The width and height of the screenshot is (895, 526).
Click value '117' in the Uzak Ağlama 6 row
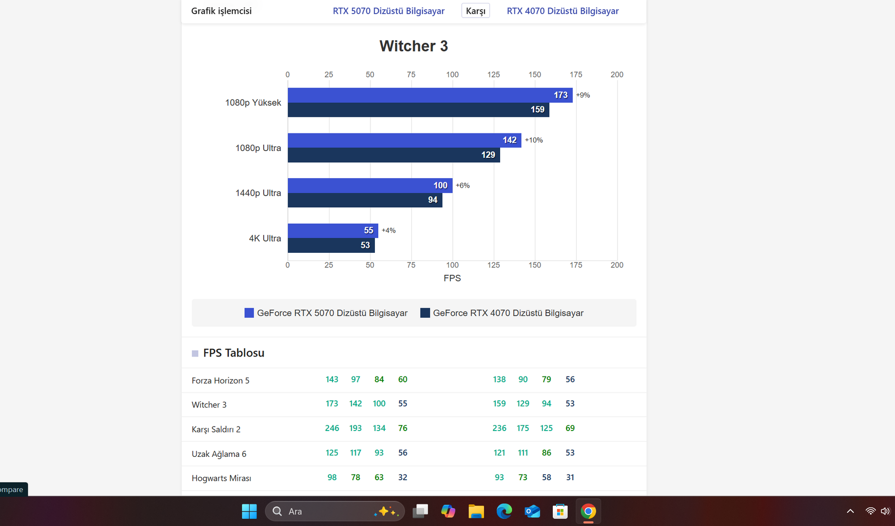tap(356, 453)
